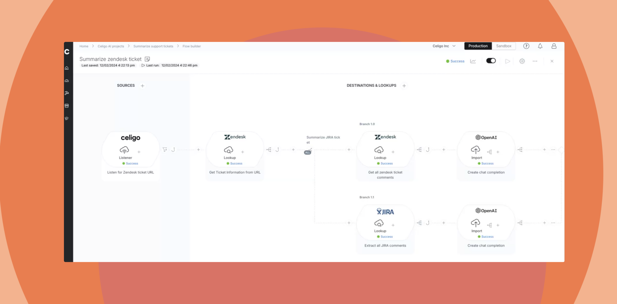The width and height of the screenshot is (617, 304).
Task: Click Extract all JIRA comments label
Action: point(385,246)
